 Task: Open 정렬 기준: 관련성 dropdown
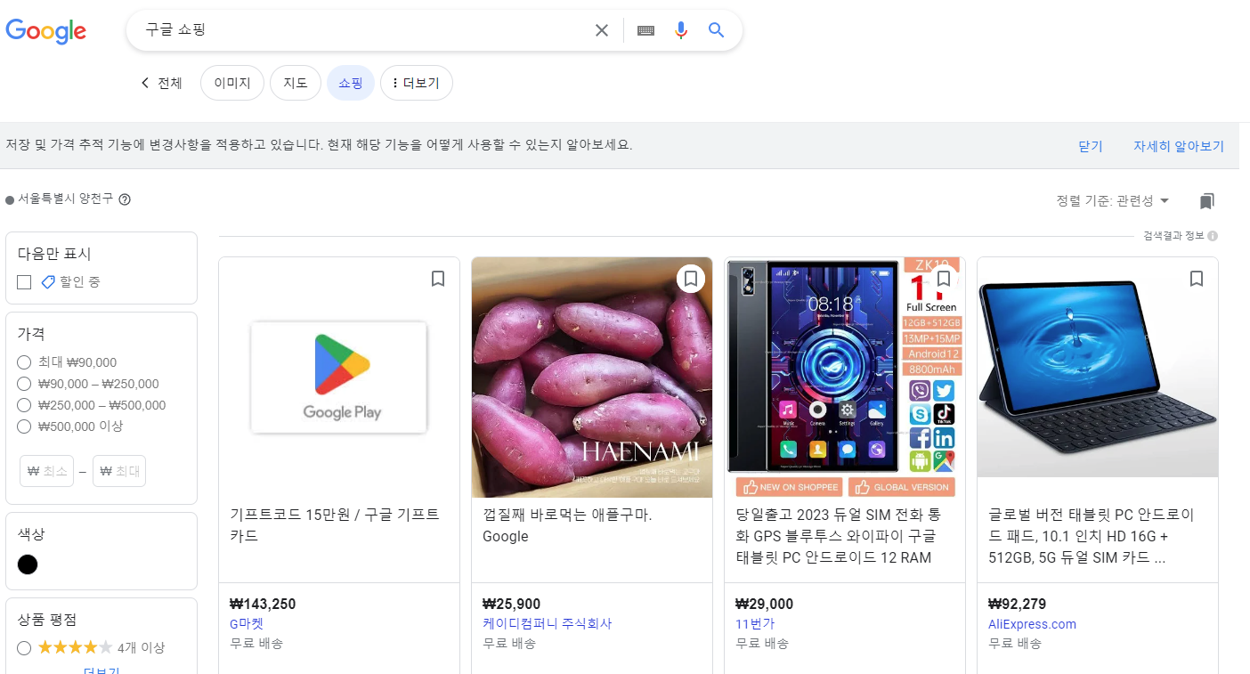pyautogui.click(x=1113, y=200)
